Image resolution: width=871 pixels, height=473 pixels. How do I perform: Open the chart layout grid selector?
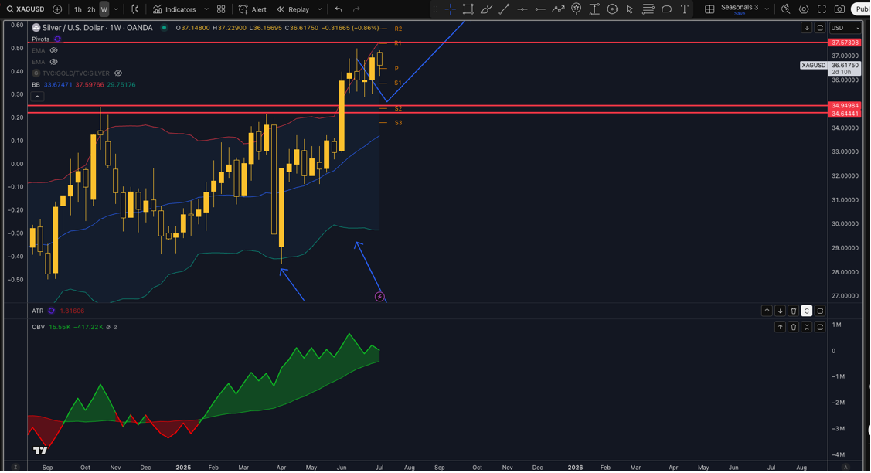(709, 9)
